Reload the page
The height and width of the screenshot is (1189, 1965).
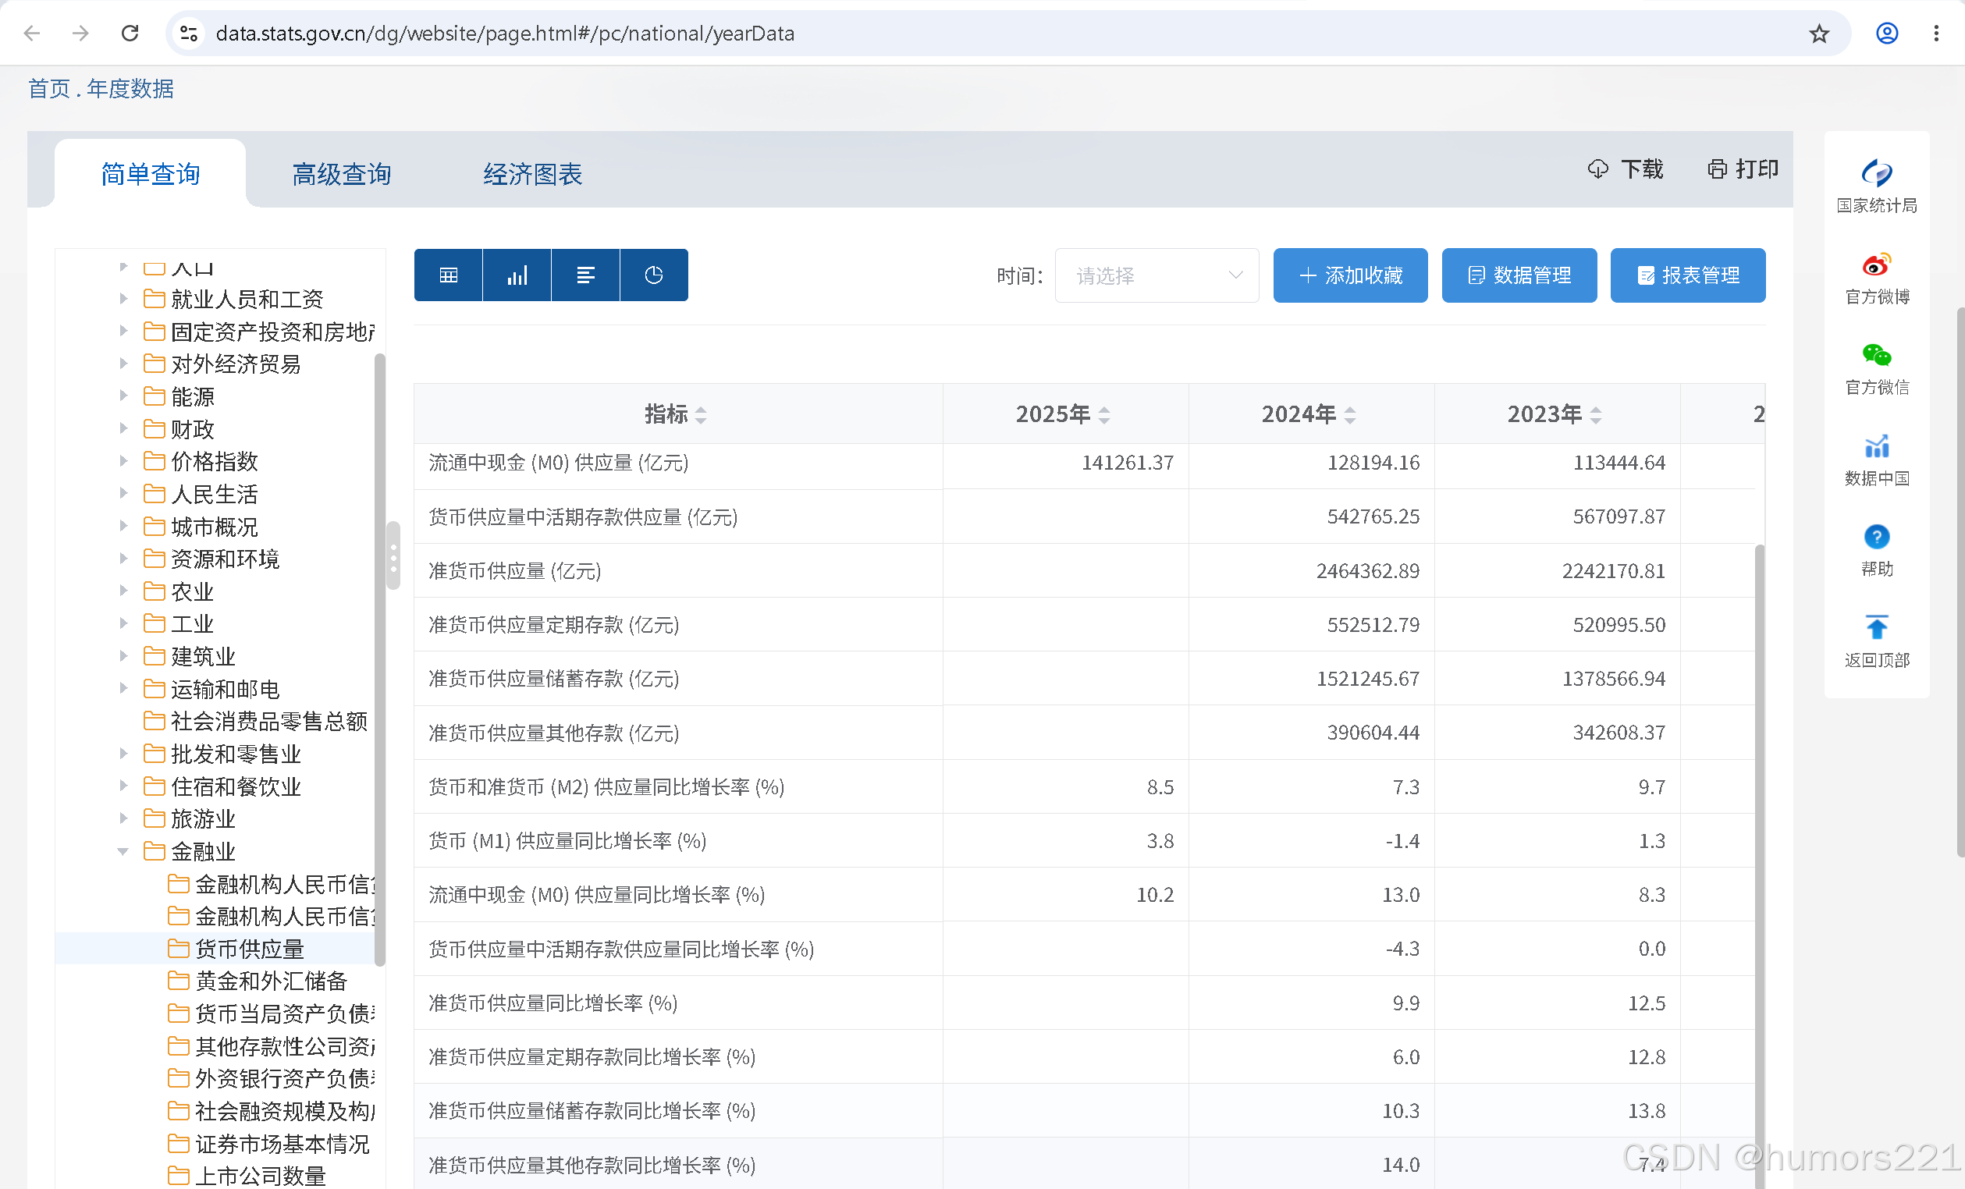130,33
